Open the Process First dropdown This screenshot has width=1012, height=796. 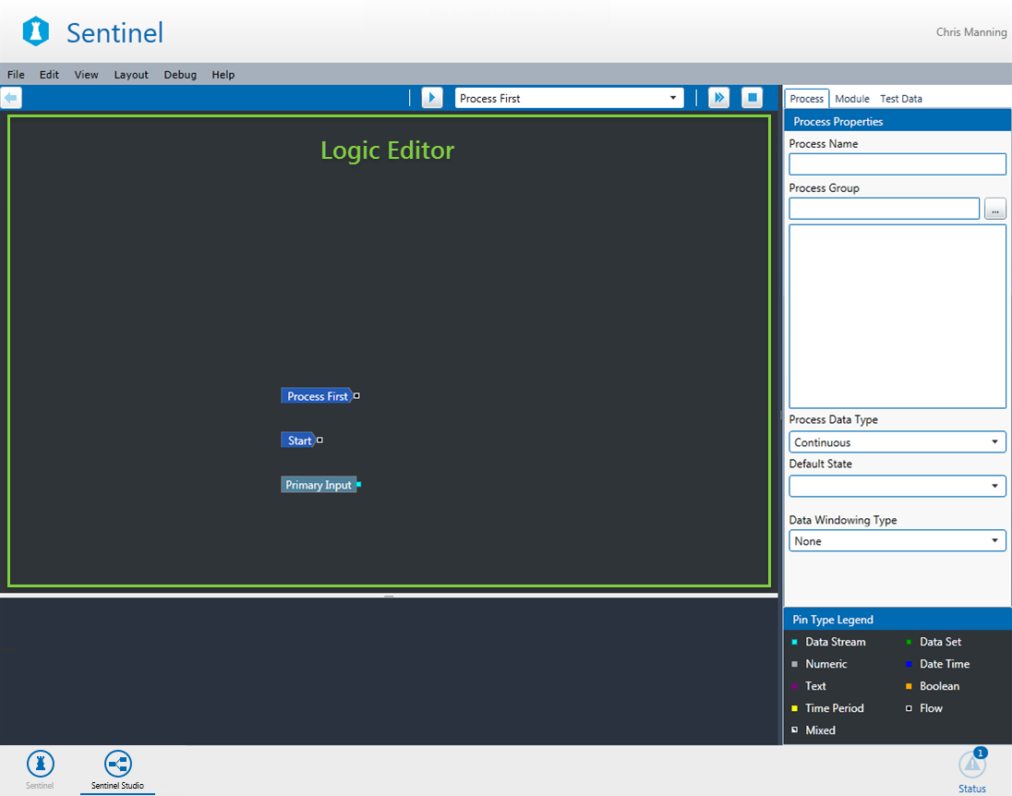coord(569,98)
